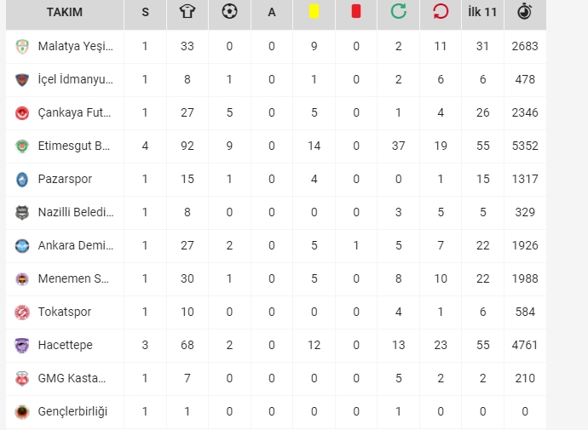Sort by the red substituted-out arrow icon
This screenshot has width=588, height=430.
click(x=441, y=12)
